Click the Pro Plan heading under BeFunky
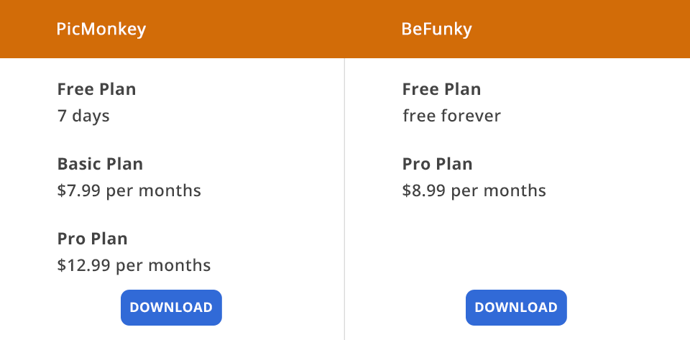Screen dimensions: 690x340 tap(437, 164)
